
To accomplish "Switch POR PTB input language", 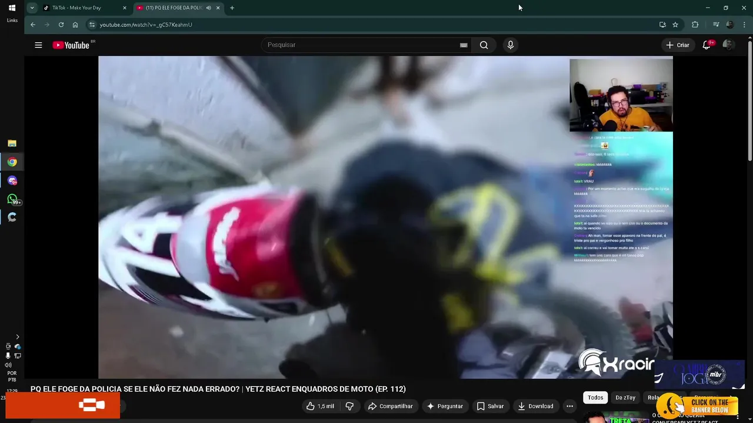I will (12, 376).
